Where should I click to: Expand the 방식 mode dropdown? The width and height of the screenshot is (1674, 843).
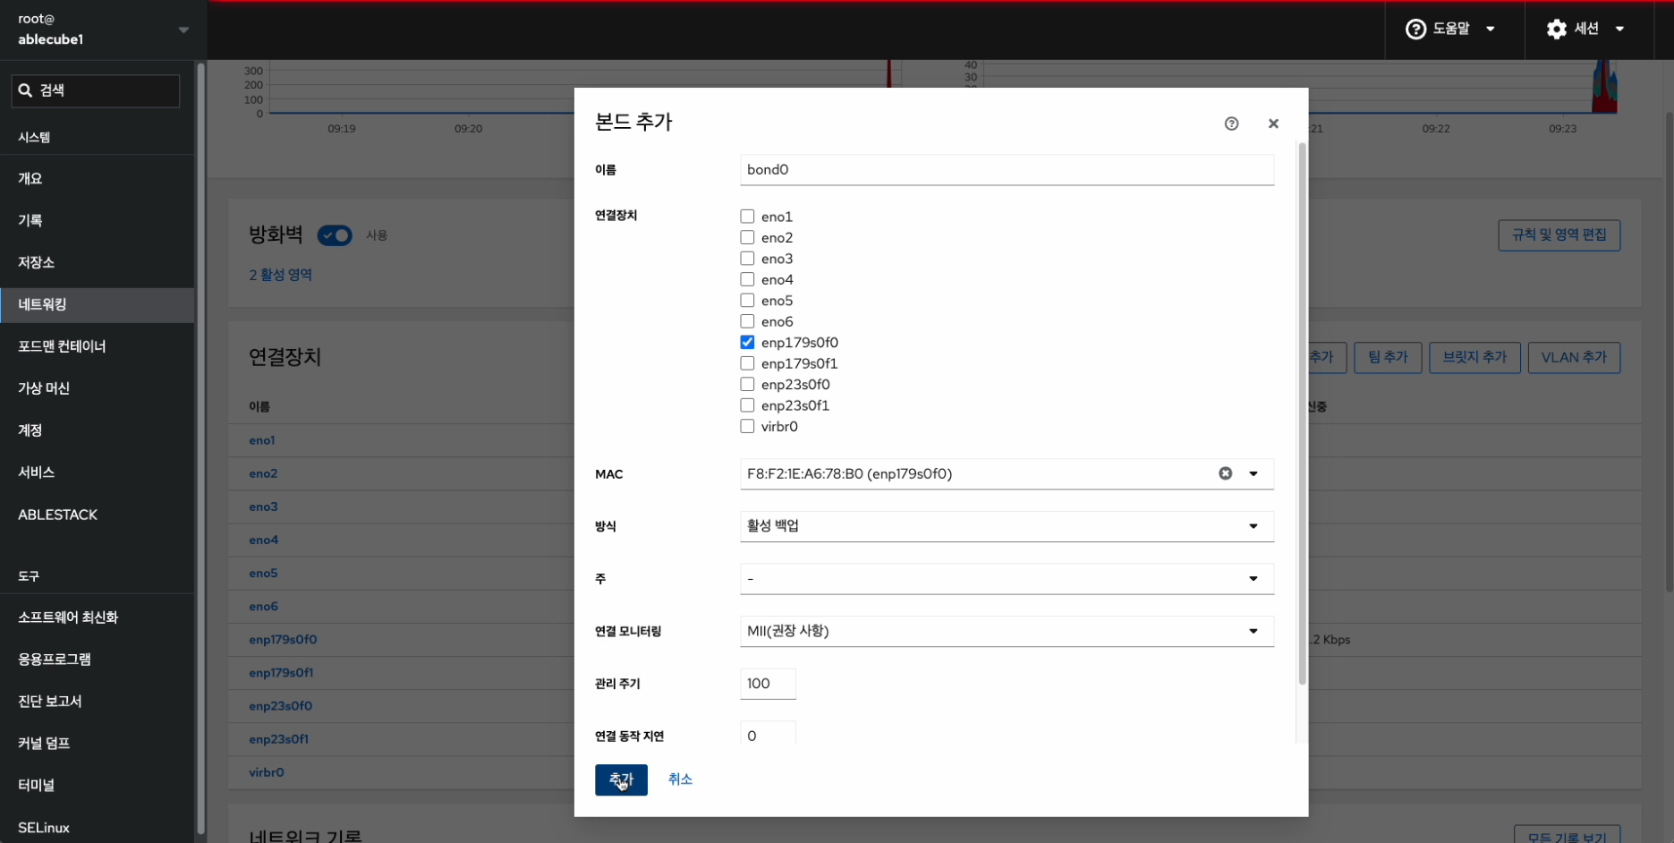pos(1006,526)
